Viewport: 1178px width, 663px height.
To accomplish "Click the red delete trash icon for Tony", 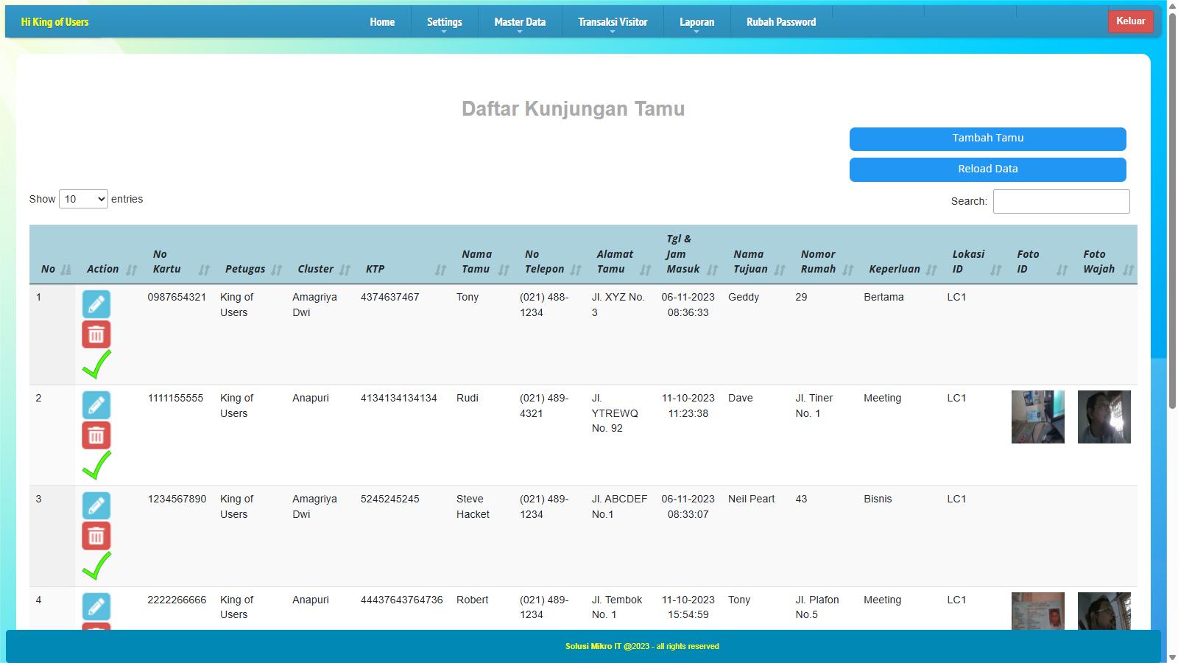I will (x=96, y=334).
